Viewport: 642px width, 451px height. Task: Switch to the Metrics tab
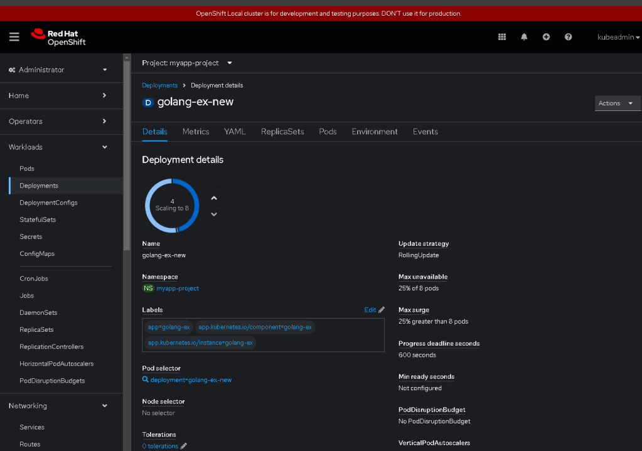(196, 131)
